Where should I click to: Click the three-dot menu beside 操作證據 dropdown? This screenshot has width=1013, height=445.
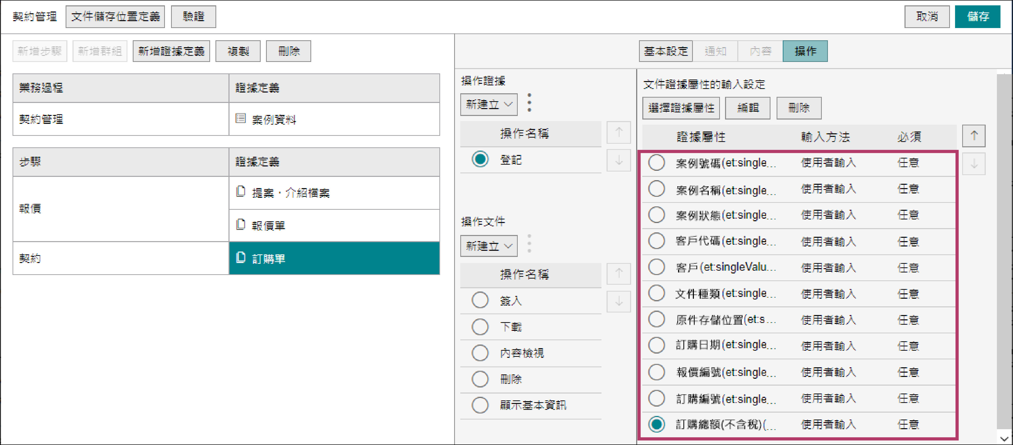coord(529,103)
